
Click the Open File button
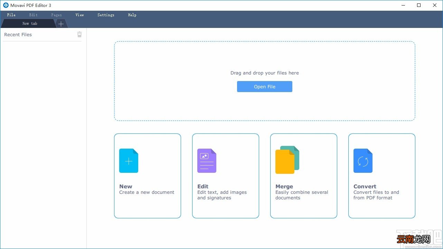point(265,87)
